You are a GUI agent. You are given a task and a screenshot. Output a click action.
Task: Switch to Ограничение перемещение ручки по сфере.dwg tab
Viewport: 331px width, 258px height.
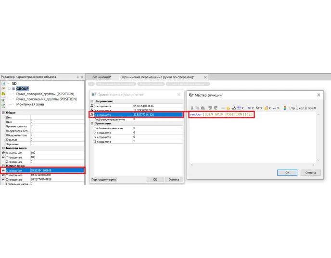157,77
